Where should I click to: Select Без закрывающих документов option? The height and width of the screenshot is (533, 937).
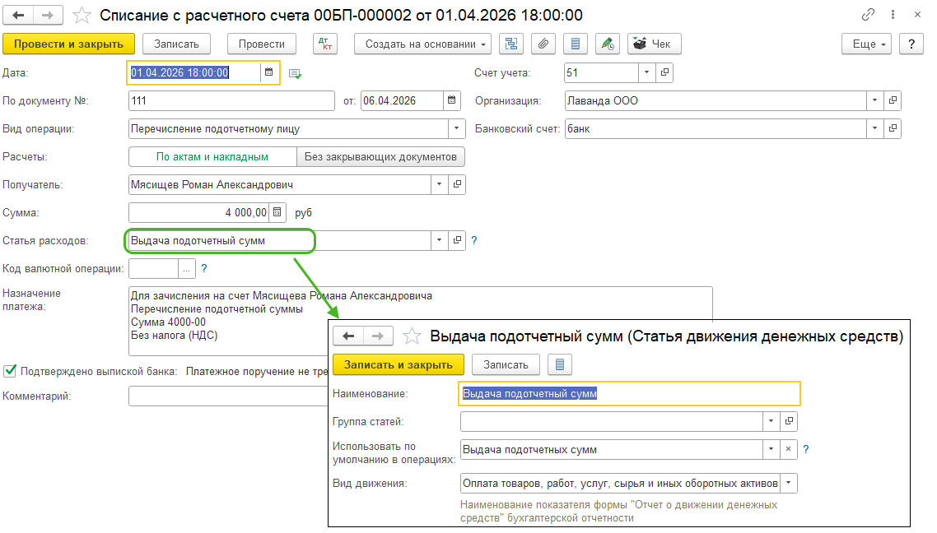380,157
